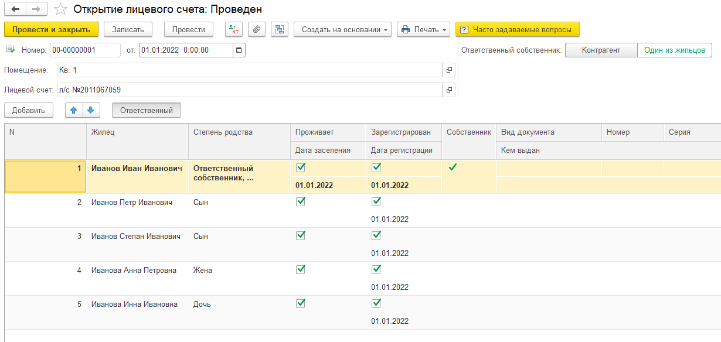Expand the Печать menu
721x342 pixels.
point(423,29)
